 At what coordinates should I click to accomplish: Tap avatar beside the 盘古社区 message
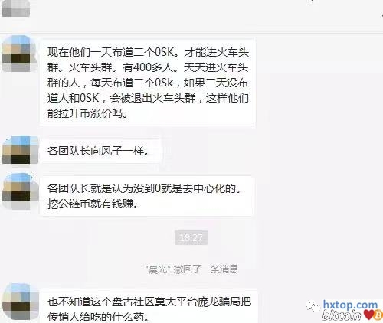pyautogui.click(x=20, y=302)
